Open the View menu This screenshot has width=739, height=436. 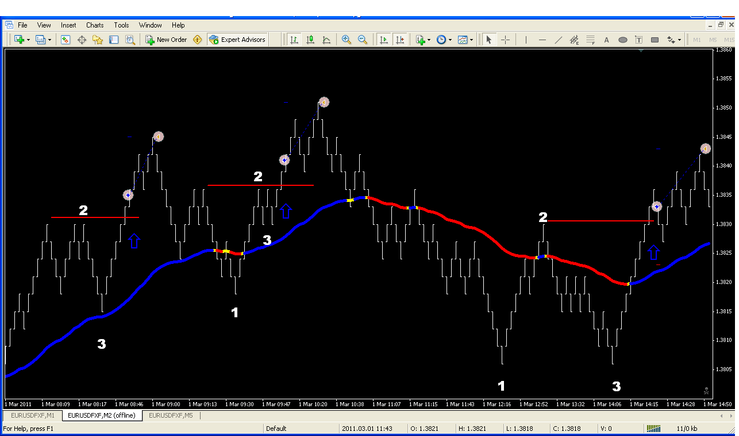pyautogui.click(x=44, y=25)
